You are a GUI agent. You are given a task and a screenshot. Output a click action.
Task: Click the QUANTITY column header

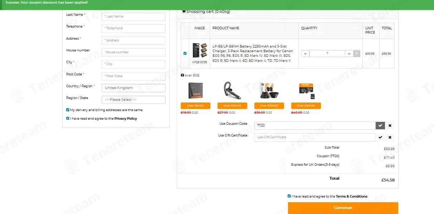(x=309, y=28)
